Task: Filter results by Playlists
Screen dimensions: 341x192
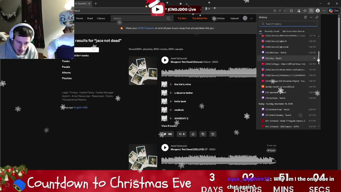Action: click(67, 78)
